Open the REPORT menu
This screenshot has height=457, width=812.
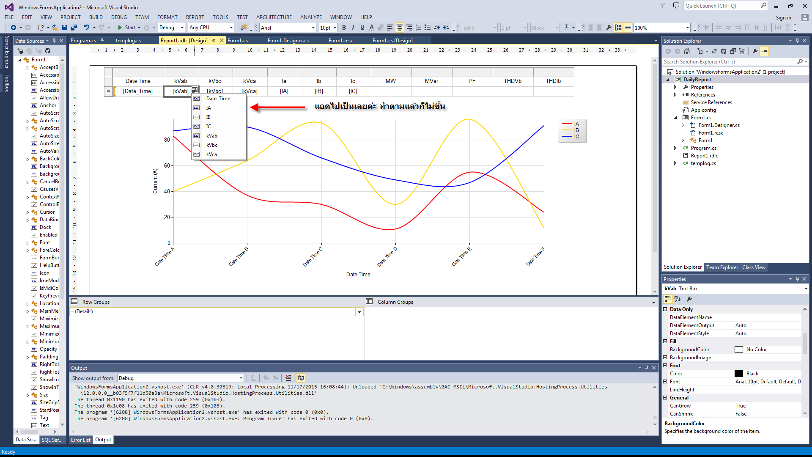click(x=195, y=17)
